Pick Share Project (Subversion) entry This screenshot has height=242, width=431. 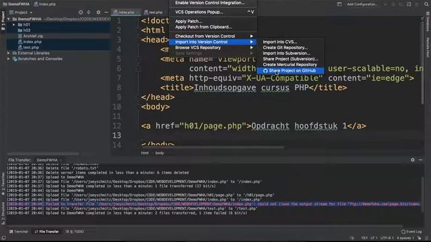pyautogui.click(x=290, y=59)
